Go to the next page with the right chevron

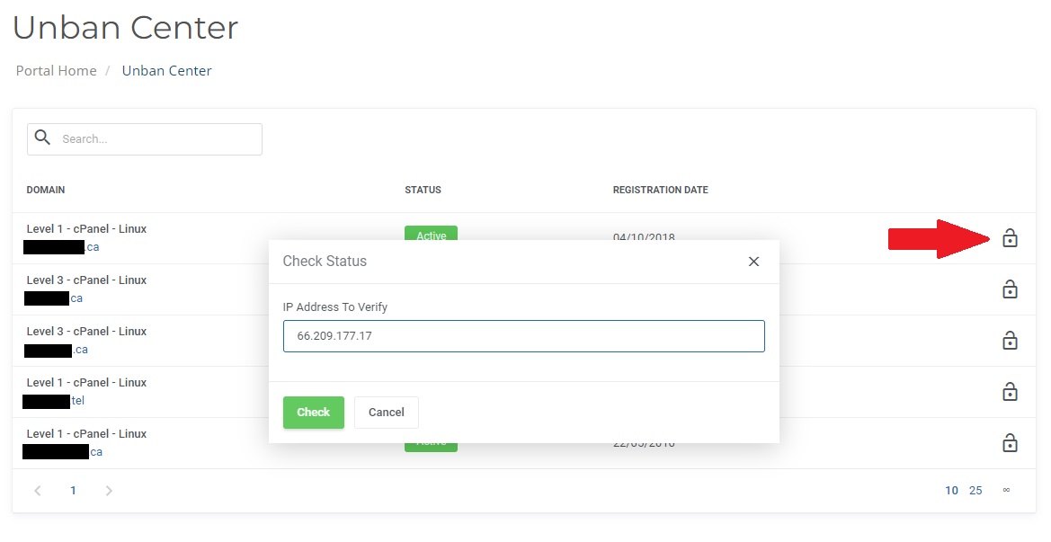[109, 491]
